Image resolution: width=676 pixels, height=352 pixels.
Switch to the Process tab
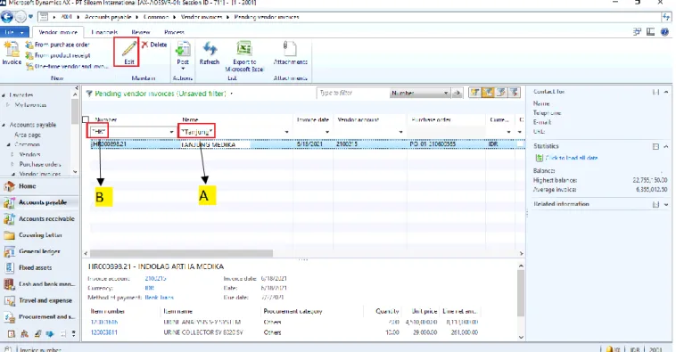(174, 32)
